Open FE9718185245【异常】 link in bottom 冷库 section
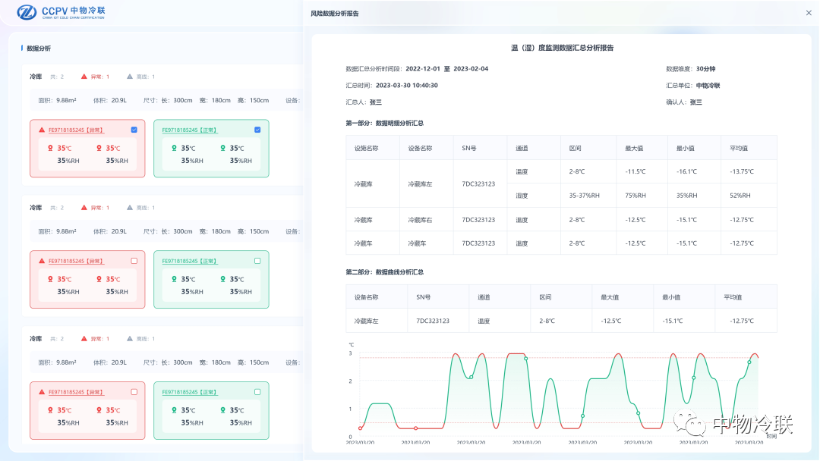Screen dimensions: 820x461 pyautogui.click(x=76, y=392)
